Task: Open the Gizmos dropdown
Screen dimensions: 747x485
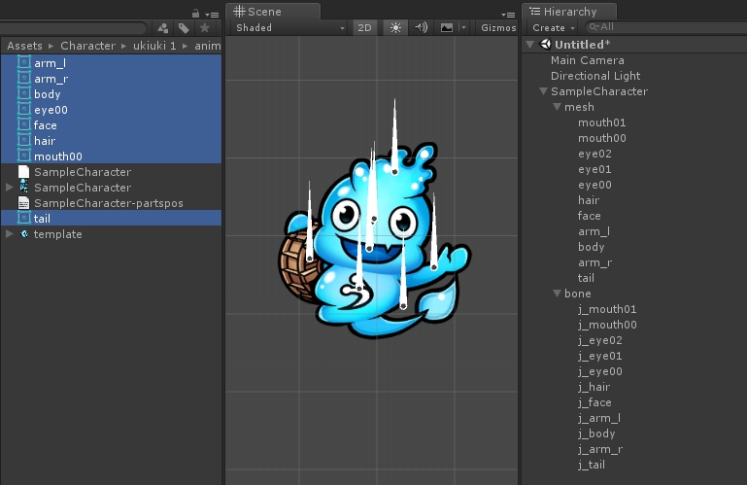Action: pos(498,27)
